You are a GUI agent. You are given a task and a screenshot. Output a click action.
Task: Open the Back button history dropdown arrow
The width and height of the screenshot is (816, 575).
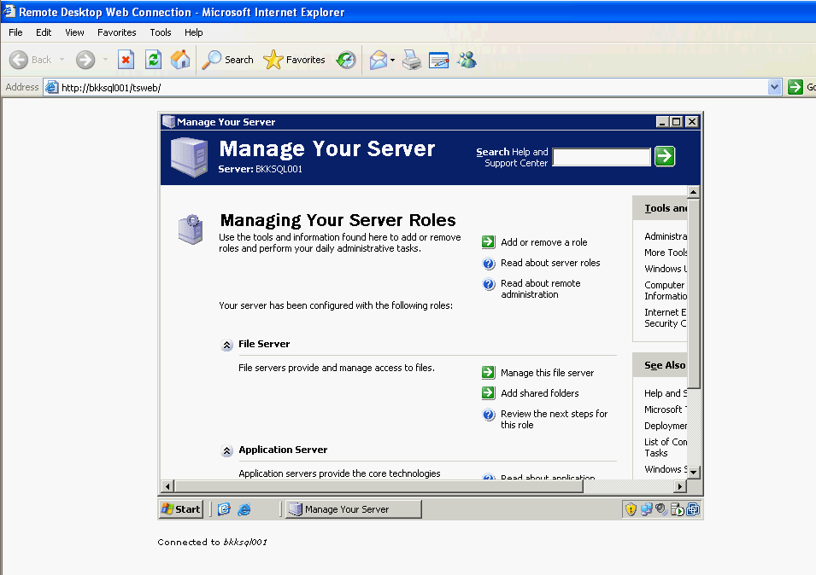(x=62, y=60)
